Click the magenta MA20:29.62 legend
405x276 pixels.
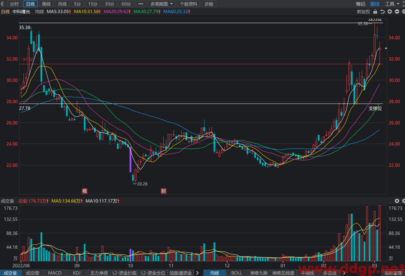tap(117, 11)
